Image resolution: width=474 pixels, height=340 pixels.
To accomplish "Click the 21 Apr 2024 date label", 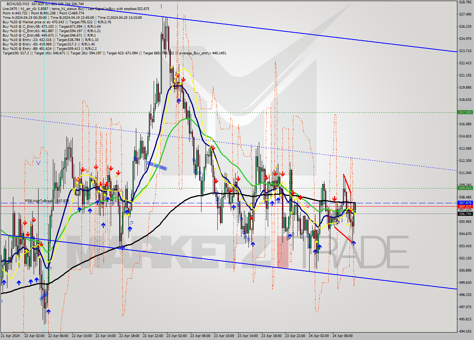I will click(x=10, y=336).
